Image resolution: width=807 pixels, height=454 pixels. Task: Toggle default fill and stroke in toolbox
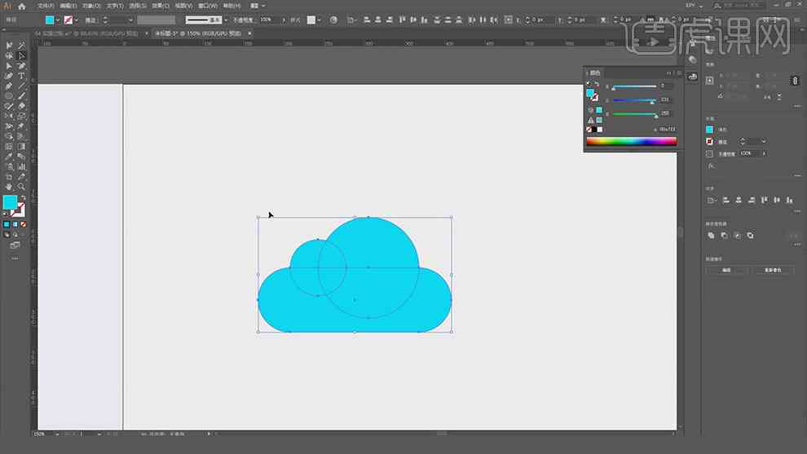(x=6, y=213)
